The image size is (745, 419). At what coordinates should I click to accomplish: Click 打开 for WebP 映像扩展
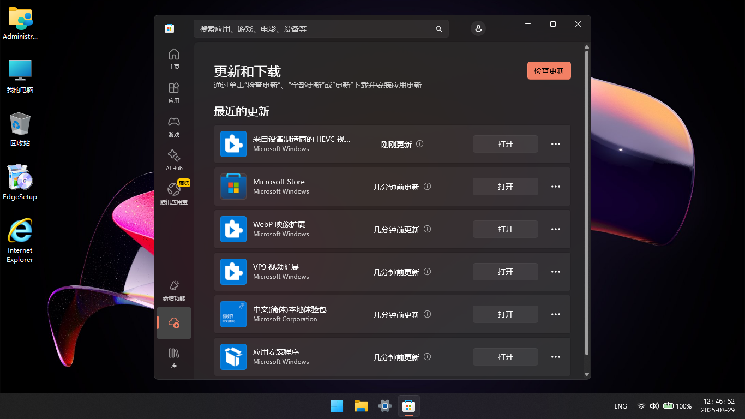506,229
